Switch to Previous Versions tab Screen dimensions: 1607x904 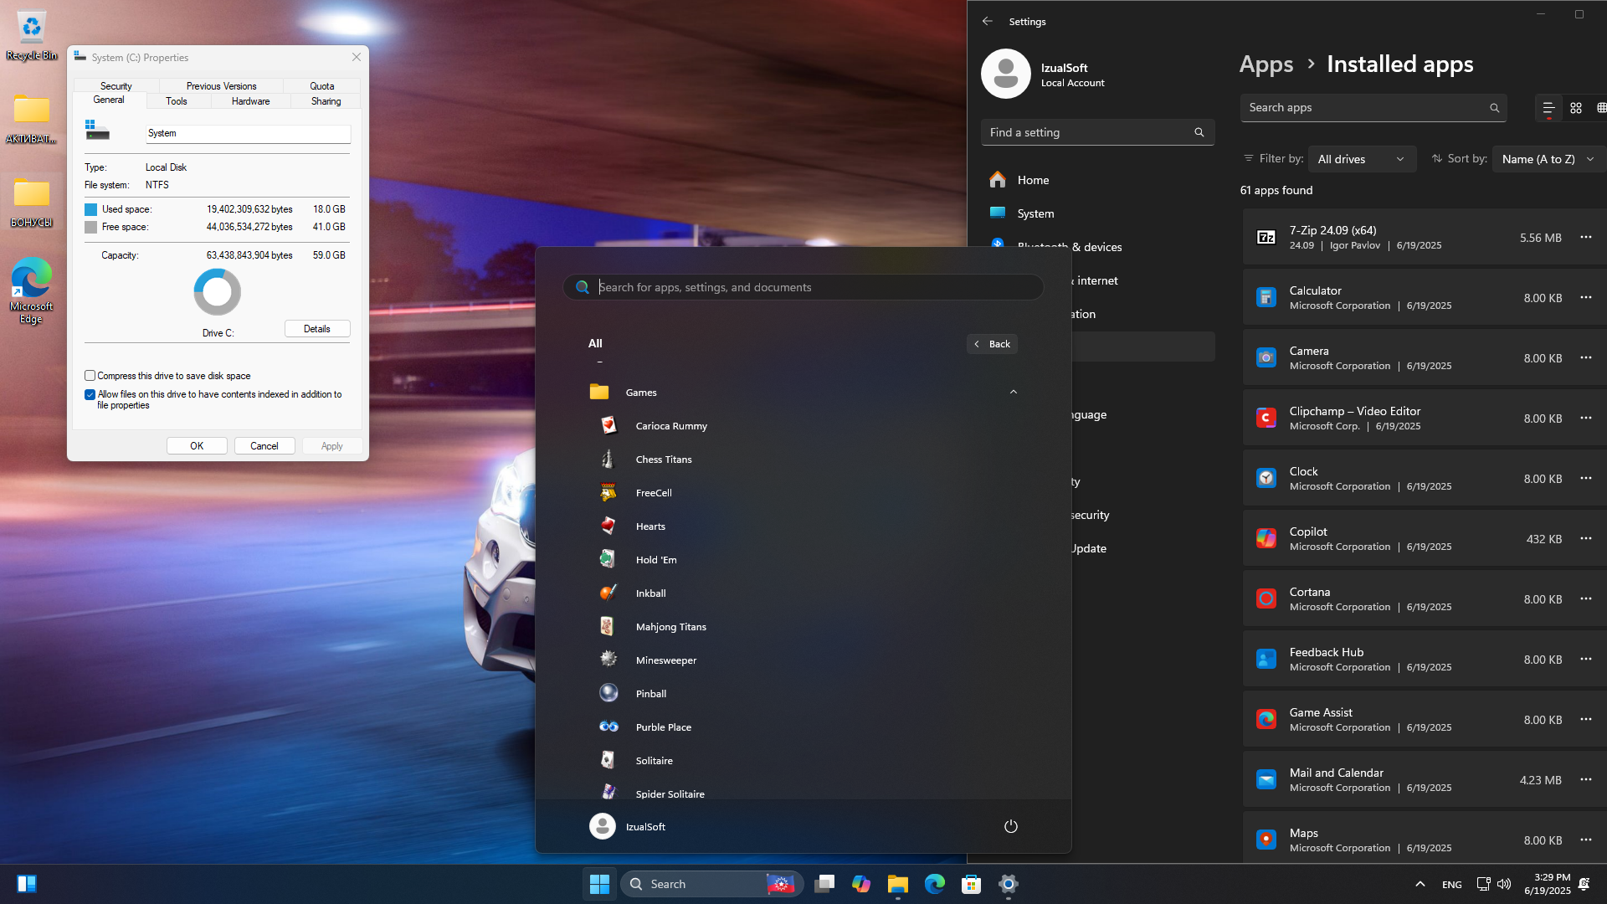click(x=221, y=85)
